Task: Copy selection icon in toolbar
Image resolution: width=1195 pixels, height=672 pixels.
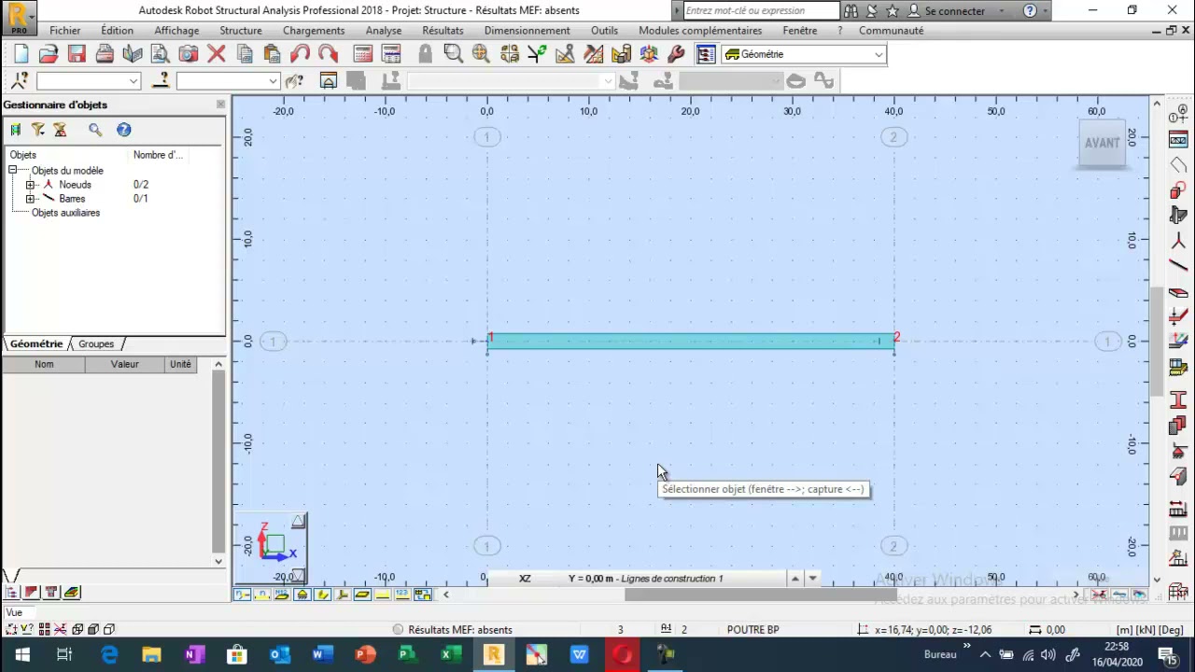Action: (x=245, y=54)
